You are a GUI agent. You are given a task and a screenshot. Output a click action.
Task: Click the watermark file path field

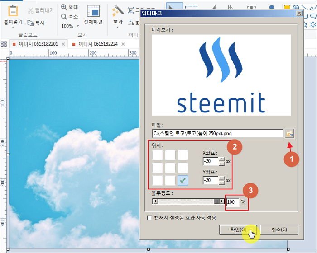point(217,134)
